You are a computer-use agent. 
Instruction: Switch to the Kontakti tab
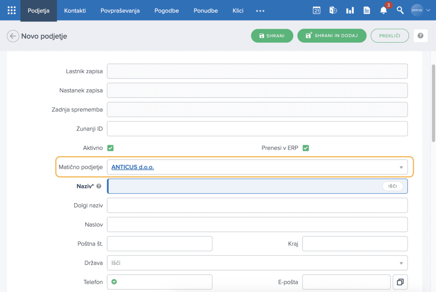coord(75,11)
